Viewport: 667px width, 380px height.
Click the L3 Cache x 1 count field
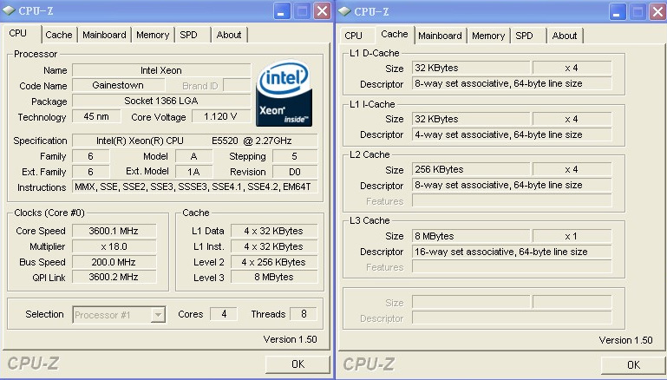(x=572, y=236)
